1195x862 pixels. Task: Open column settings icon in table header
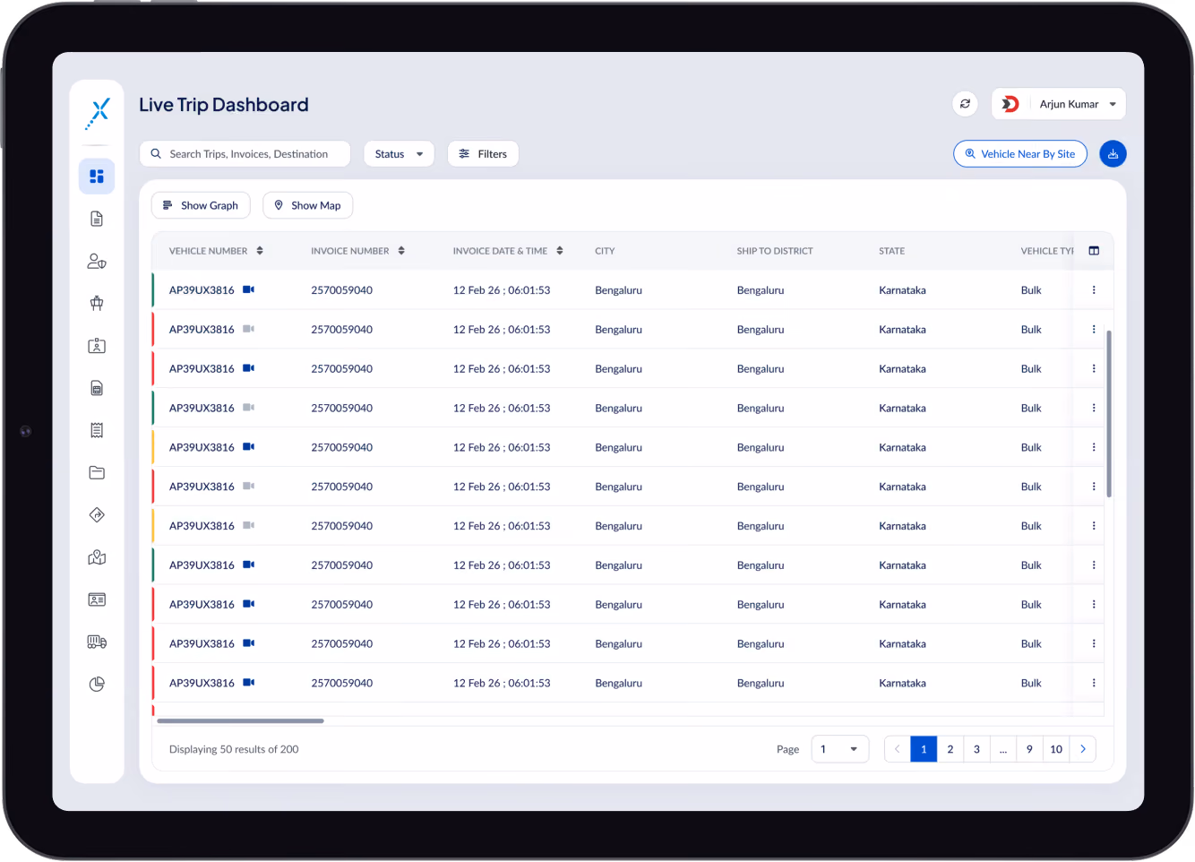tap(1094, 251)
